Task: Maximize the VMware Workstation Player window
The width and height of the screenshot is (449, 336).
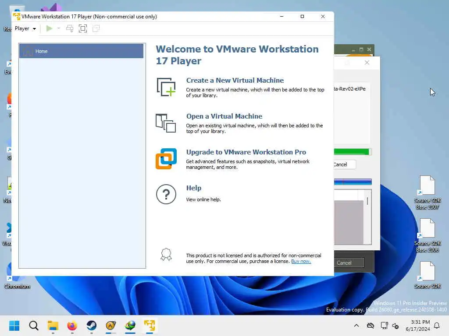Action: [x=302, y=16]
